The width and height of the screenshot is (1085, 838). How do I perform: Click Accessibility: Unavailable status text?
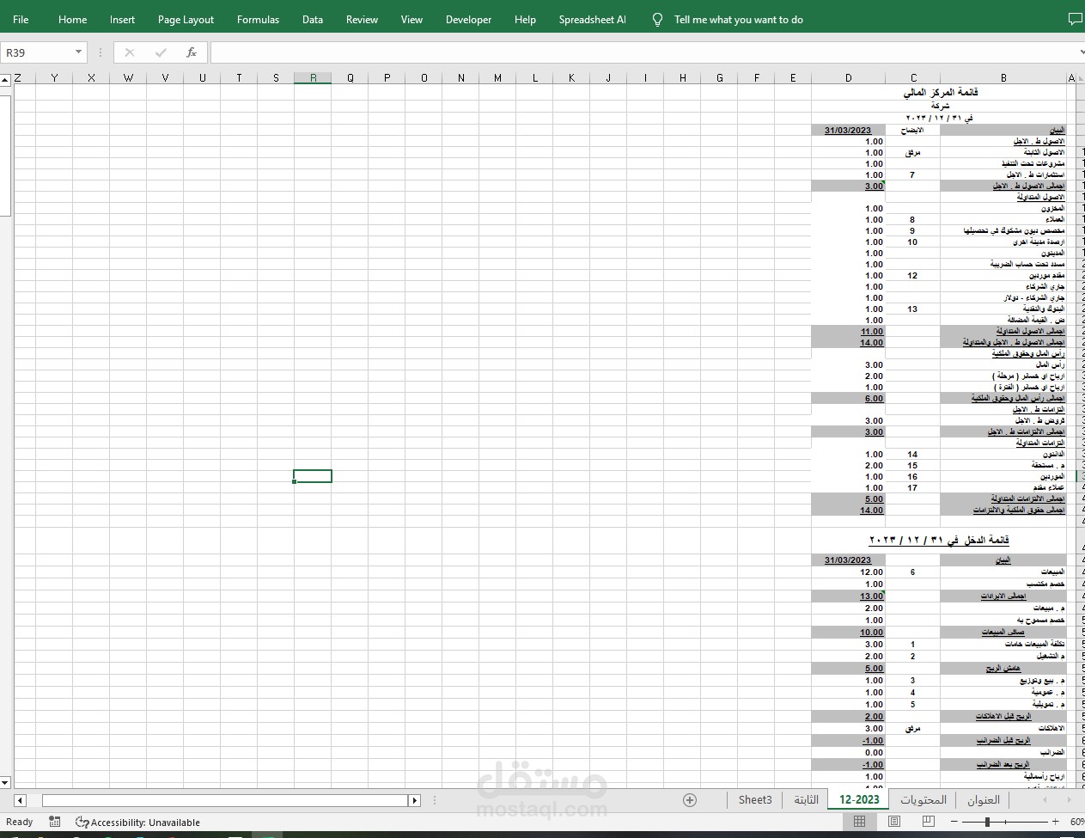point(145,822)
